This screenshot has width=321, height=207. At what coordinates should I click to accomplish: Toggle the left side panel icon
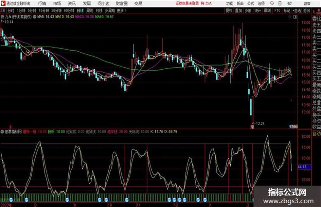(3, 11)
